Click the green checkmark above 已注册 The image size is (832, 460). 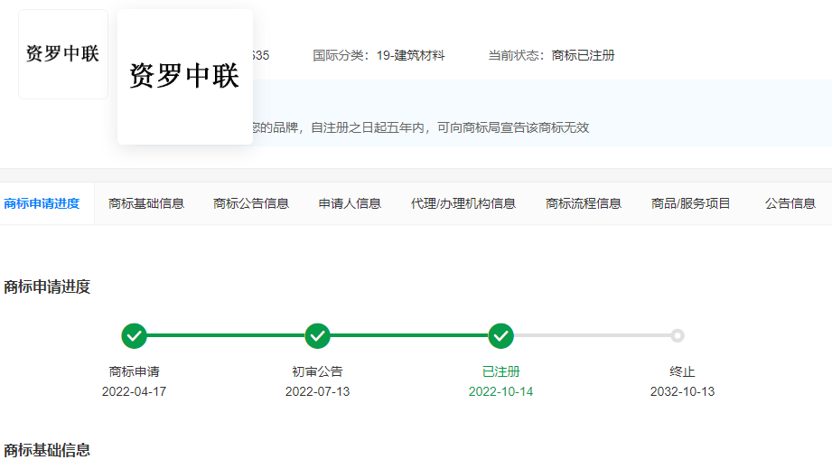(x=500, y=336)
